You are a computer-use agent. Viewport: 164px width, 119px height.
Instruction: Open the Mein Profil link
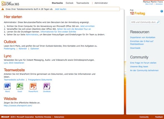pos(149,4)
